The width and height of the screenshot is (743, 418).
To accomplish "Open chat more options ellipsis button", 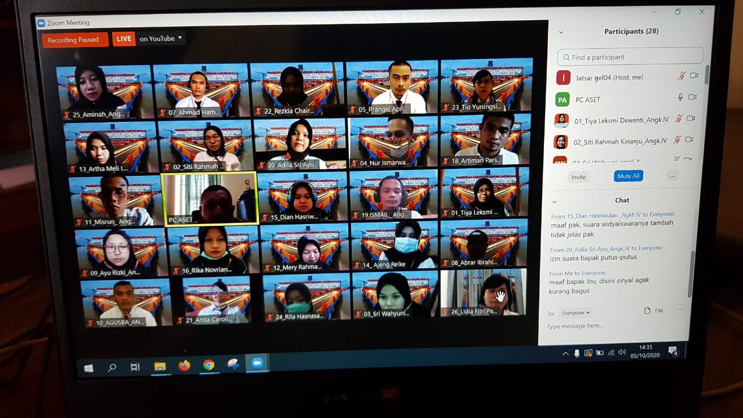I will 678,311.
